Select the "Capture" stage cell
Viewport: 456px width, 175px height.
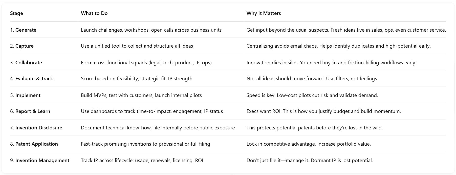(24, 46)
